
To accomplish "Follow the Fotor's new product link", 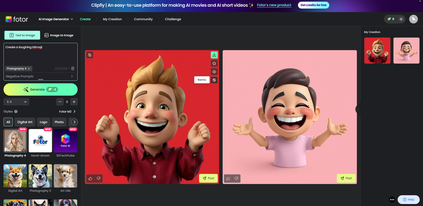I will click(x=274, y=5).
